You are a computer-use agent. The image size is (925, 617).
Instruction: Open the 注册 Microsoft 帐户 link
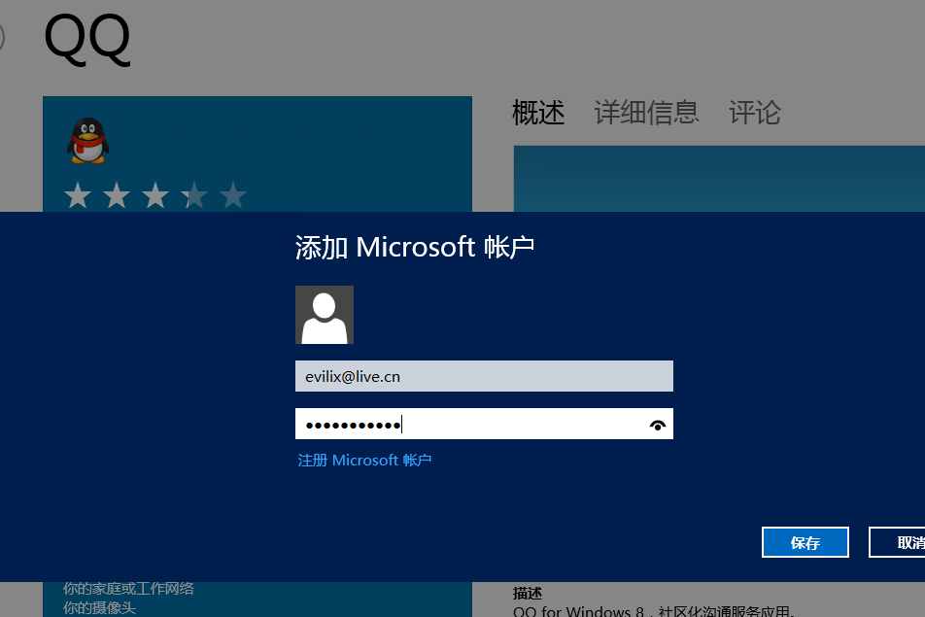click(x=364, y=460)
